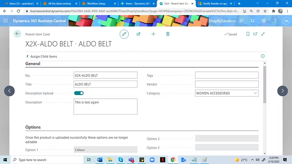Image resolution: width=292 pixels, height=164 pixels.
Task: Expand the Category dropdown
Action: (255, 93)
